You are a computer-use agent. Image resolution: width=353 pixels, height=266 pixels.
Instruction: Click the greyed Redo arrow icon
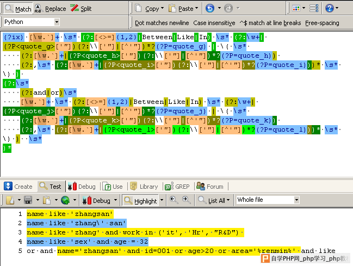228,8
